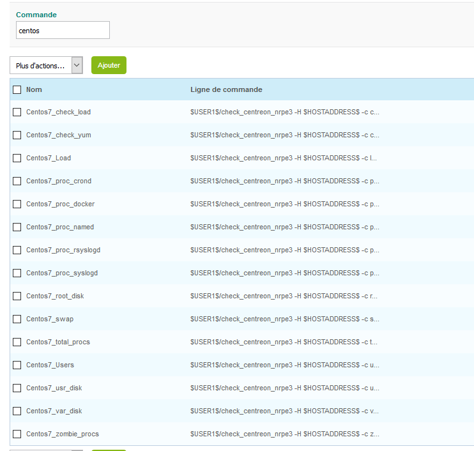474x451 pixels.
Task: Check the Centos7_proc_crond row checkbox
Action: (17, 181)
